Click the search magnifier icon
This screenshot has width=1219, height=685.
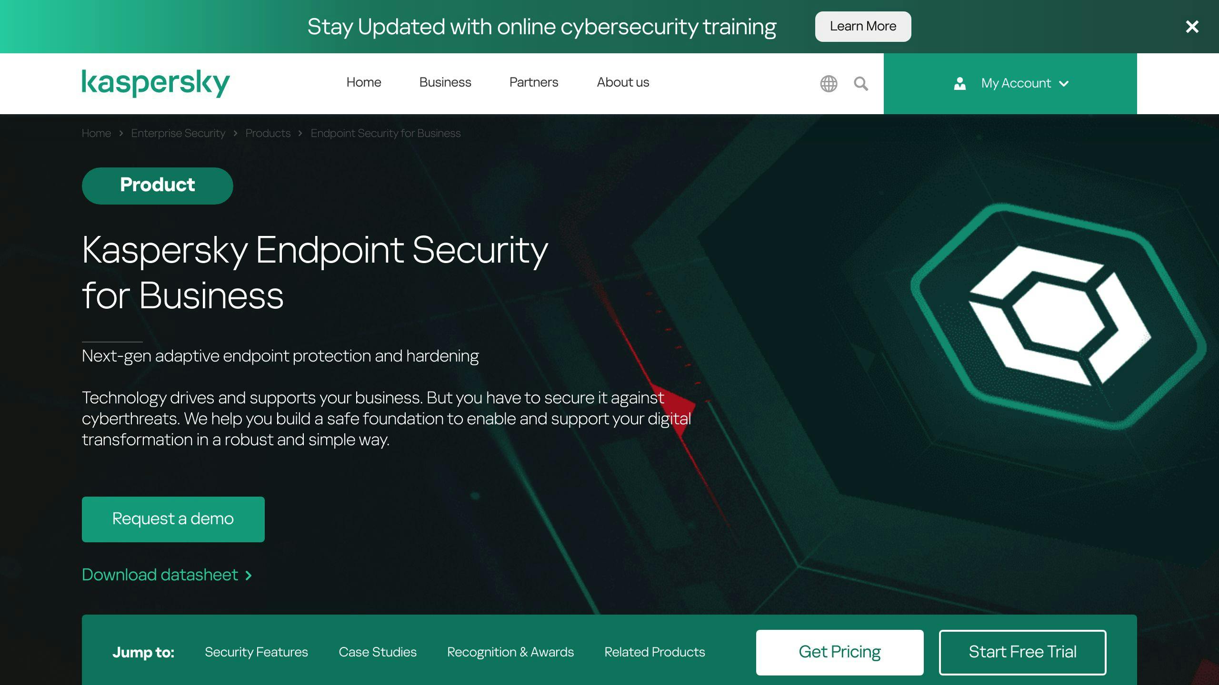[860, 83]
